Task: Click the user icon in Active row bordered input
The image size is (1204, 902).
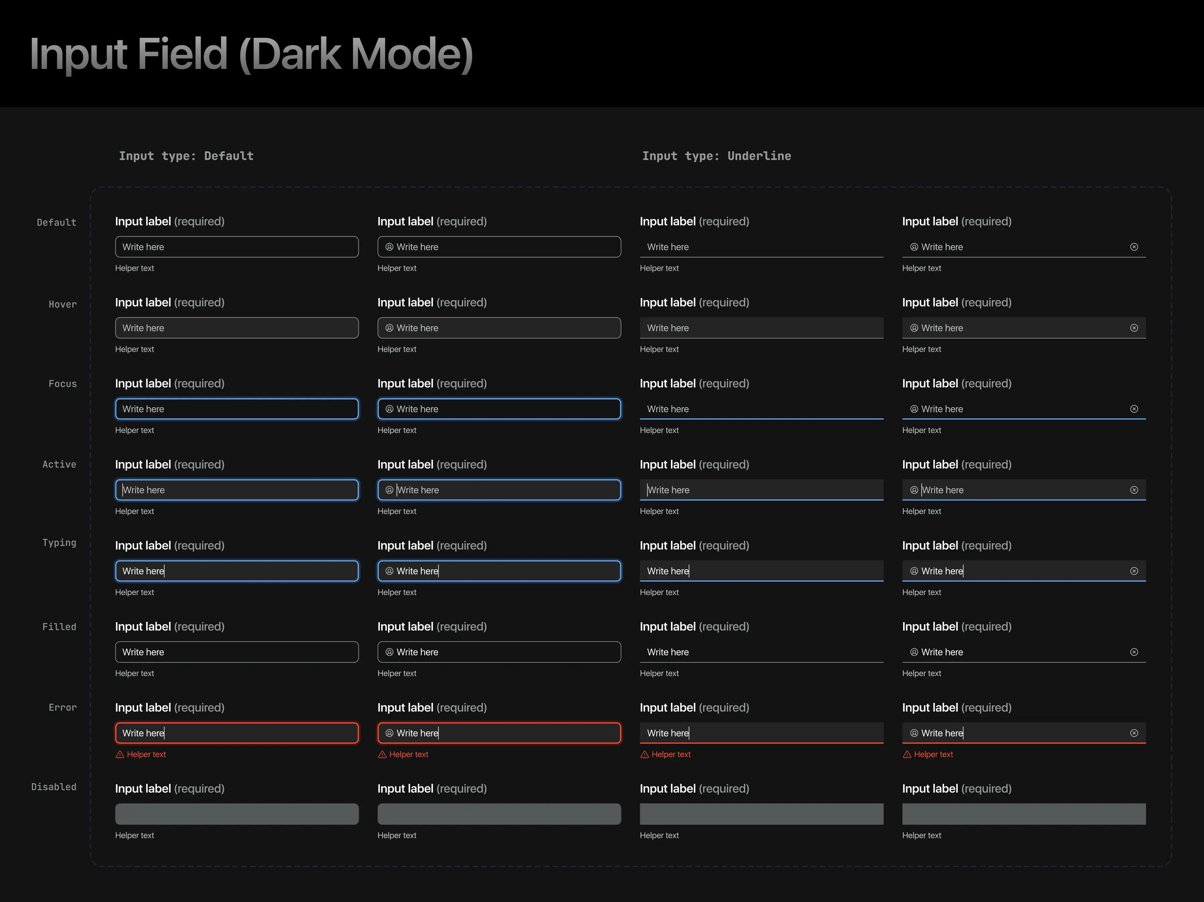Action: click(389, 490)
